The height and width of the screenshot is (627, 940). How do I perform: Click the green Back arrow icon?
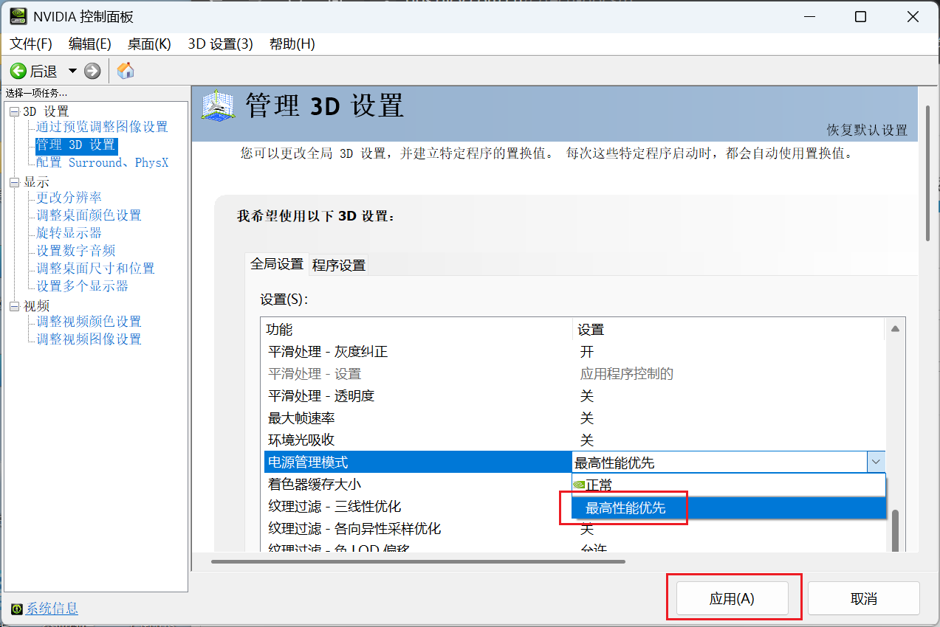pos(18,71)
